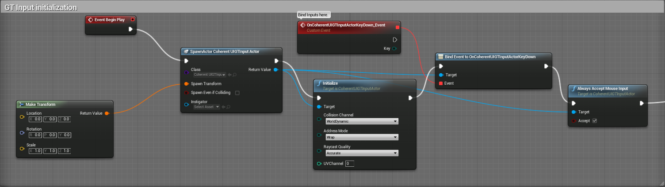This screenshot has height=187, width=665.
Task: Click the red delegate pin on Event Begin Play
Action: click(133, 19)
